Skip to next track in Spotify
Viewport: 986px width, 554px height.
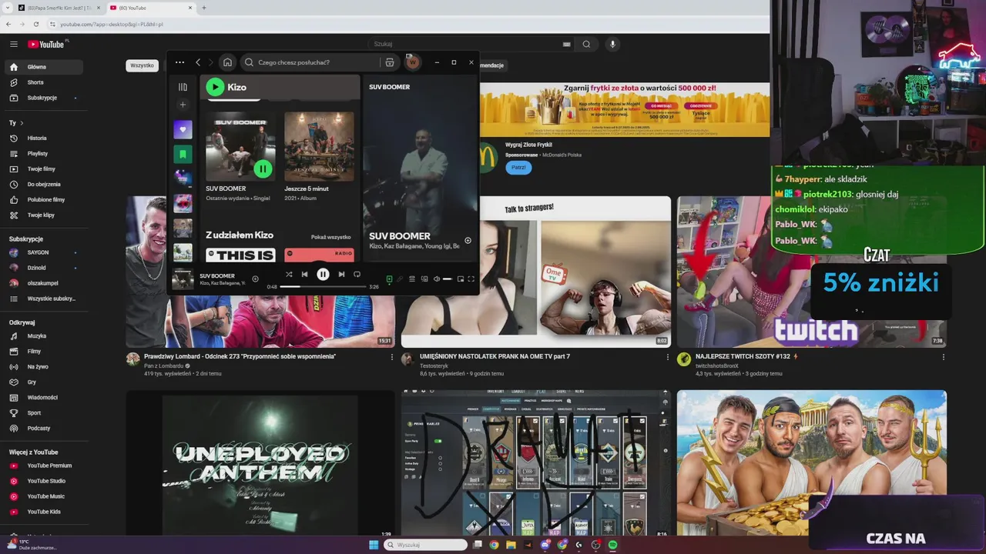coord(341,274)
